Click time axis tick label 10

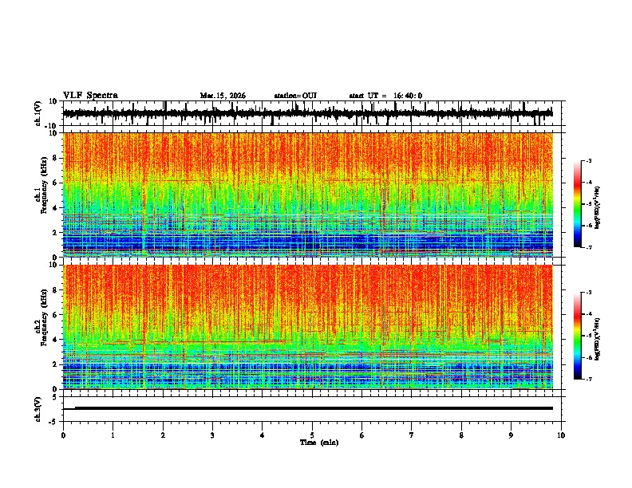pyautogui.click(x=561, y=435)
